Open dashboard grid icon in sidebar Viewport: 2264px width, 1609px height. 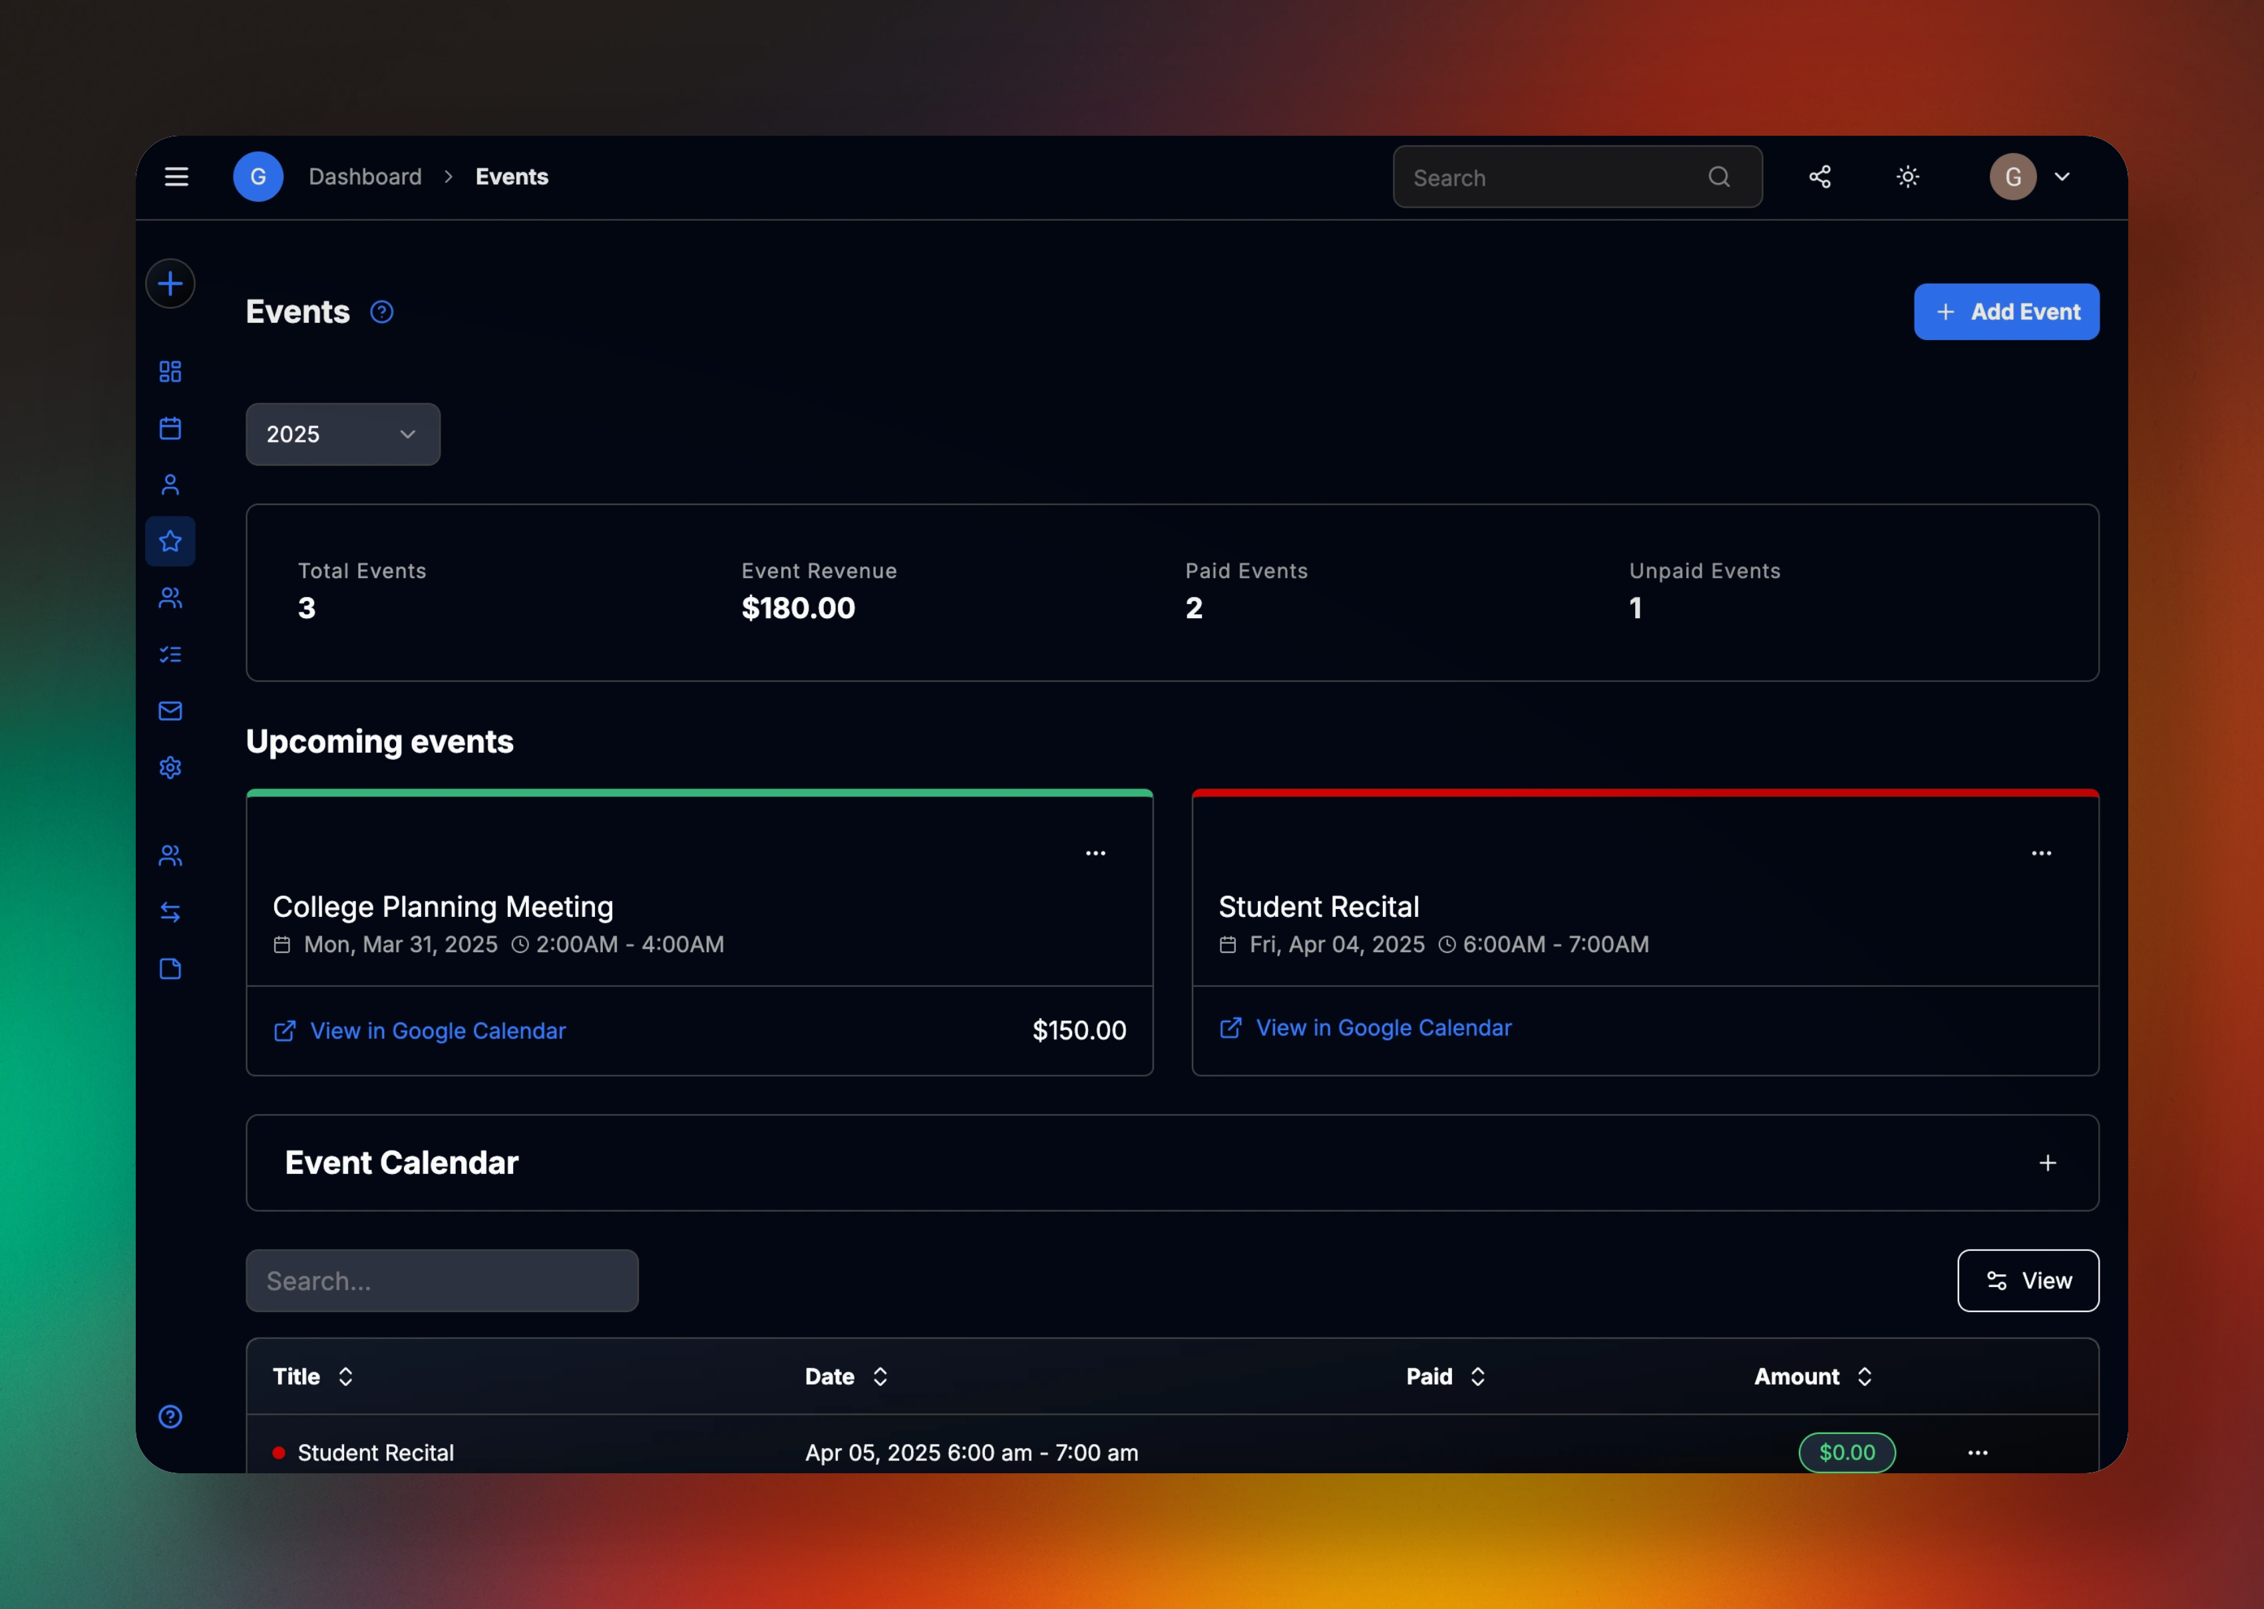pyautogui.click(x=170, y=371)
